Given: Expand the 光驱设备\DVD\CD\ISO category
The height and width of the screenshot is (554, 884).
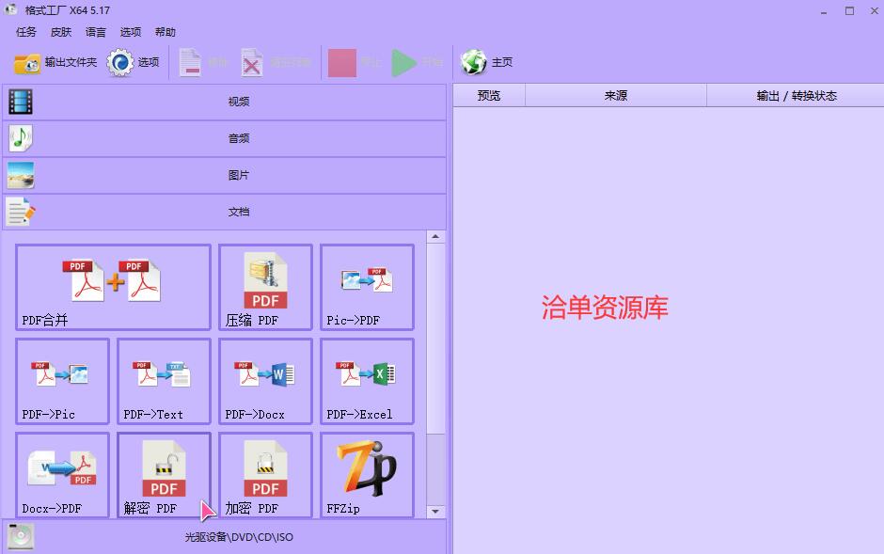Looking at the screenshot, I should pos(225,536).
